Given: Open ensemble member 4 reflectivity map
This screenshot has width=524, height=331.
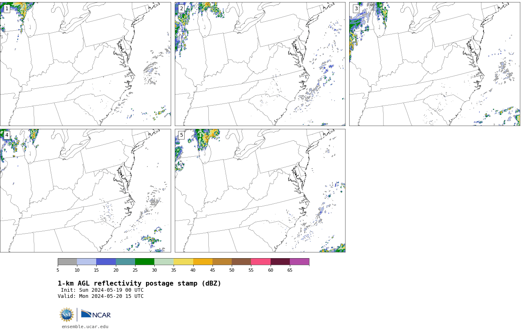Looking at the screenshot, I should (x=85, y=191).
